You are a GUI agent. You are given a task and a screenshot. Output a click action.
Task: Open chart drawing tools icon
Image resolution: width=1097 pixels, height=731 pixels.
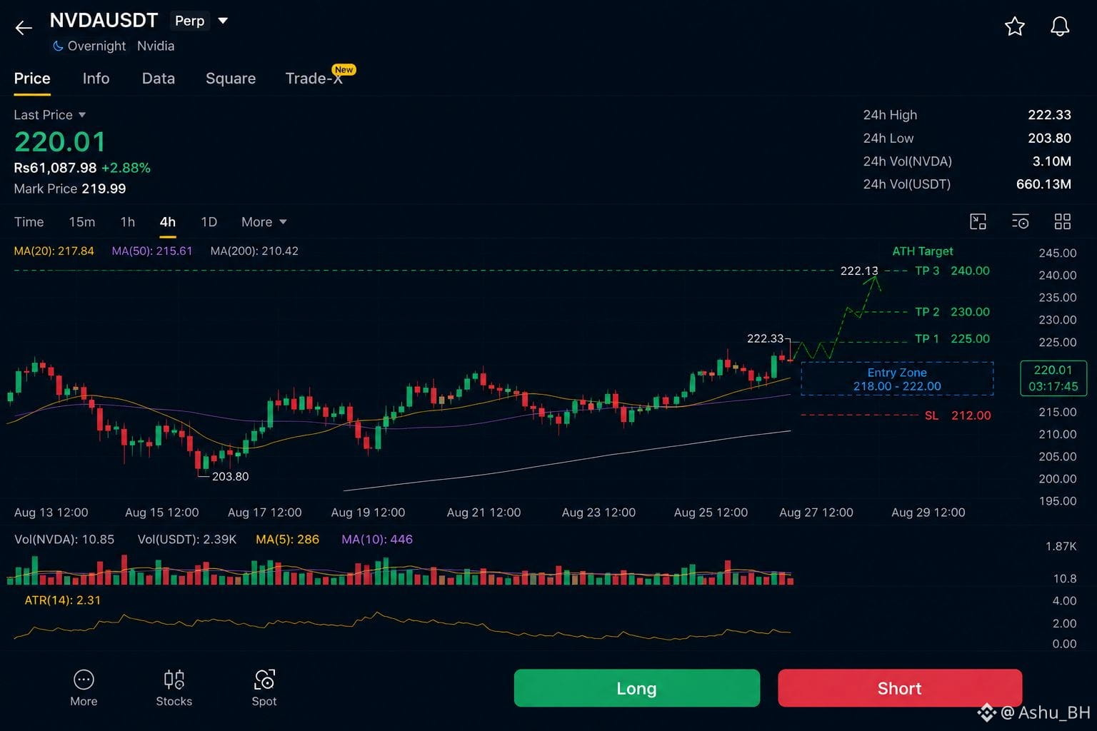tap(978, 222)
